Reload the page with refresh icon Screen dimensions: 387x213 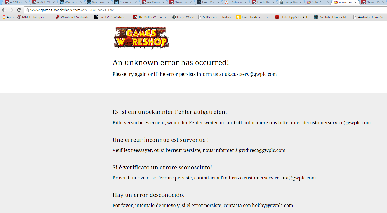pos(19,10)
